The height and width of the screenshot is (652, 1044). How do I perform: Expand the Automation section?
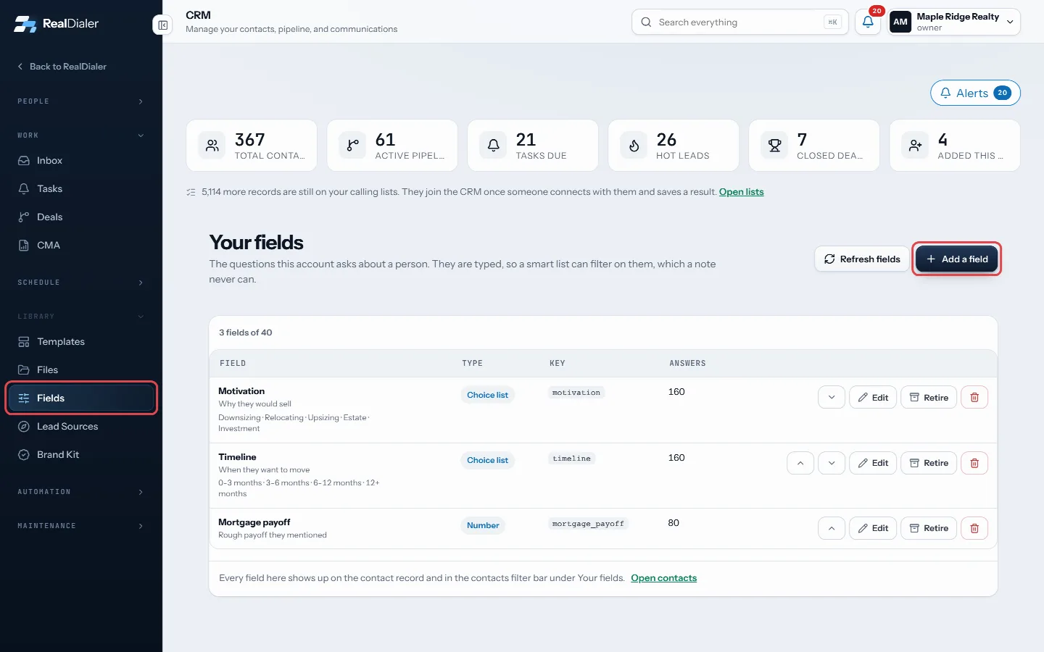(80, 492)
